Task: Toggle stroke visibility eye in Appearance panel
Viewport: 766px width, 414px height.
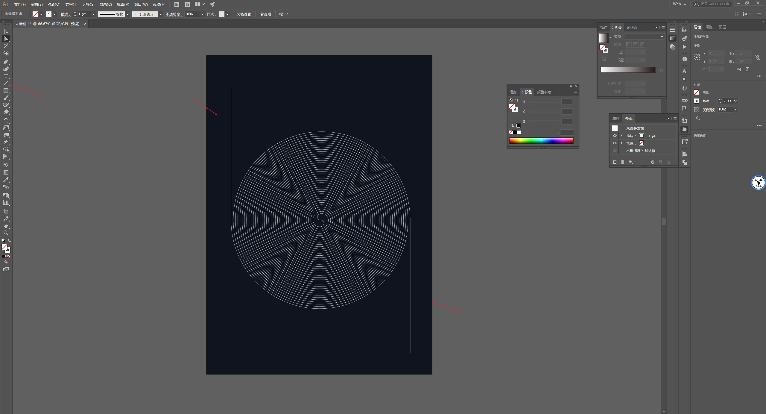Action: pos(615,136)
